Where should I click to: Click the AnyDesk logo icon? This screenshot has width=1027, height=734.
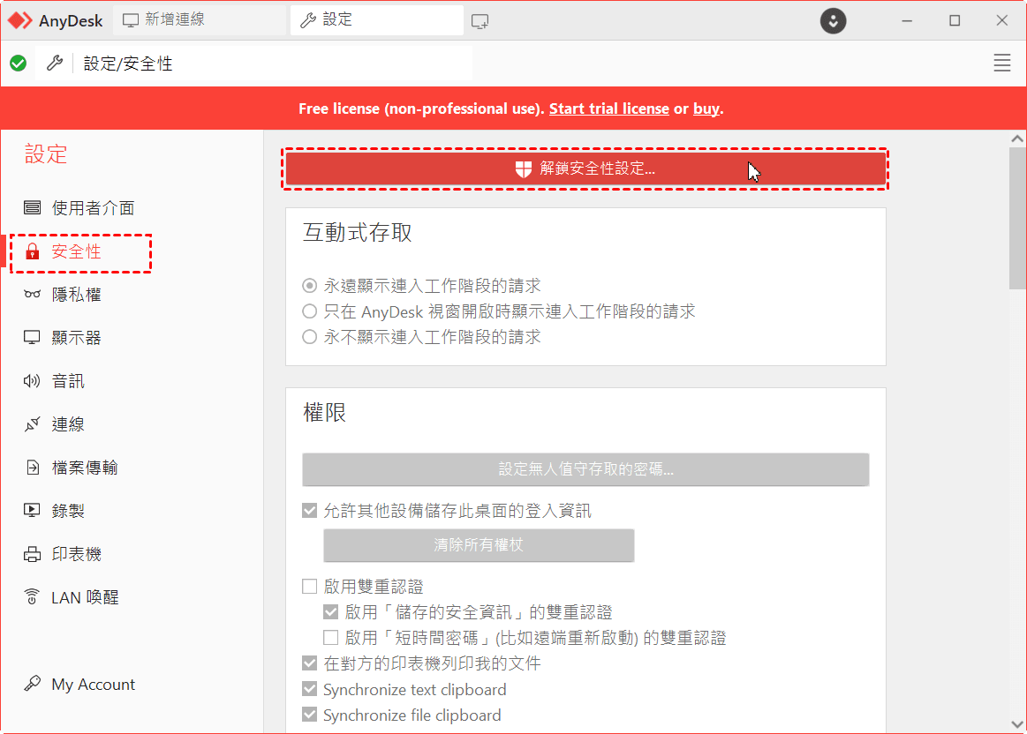pyautogui.click(x=20, y=20)
